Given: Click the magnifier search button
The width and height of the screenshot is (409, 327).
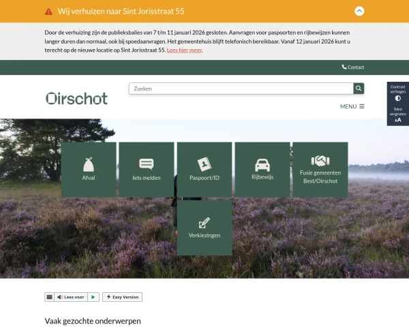Looking at the screenshot, I should [359, 89].
